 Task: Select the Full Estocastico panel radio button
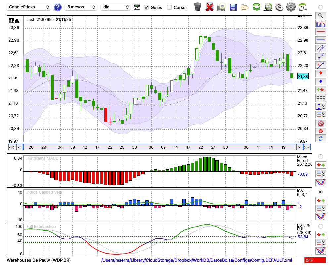pyautogui.click(x=320, y=226)
